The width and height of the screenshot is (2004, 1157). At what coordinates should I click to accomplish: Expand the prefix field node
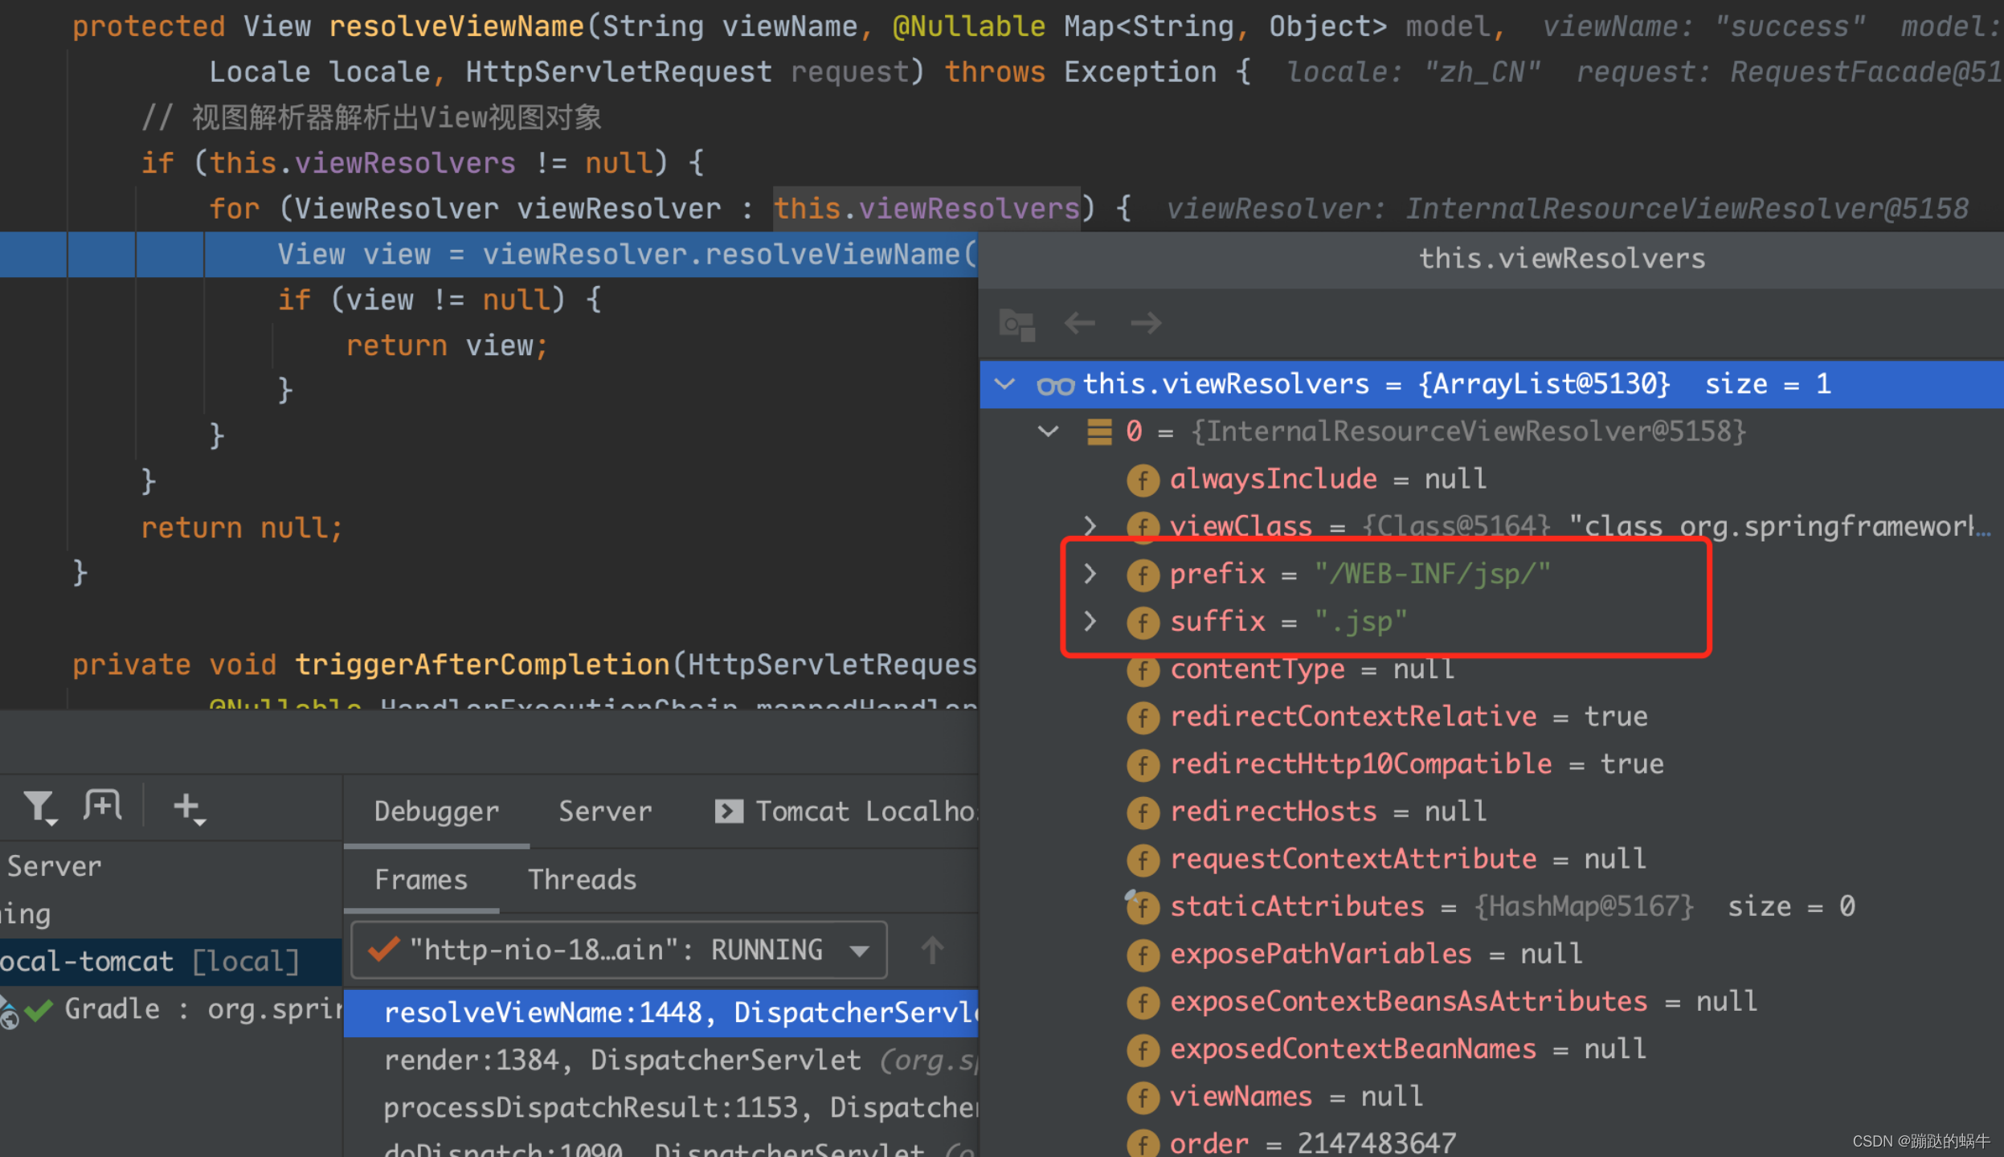tap(1090, 574)
